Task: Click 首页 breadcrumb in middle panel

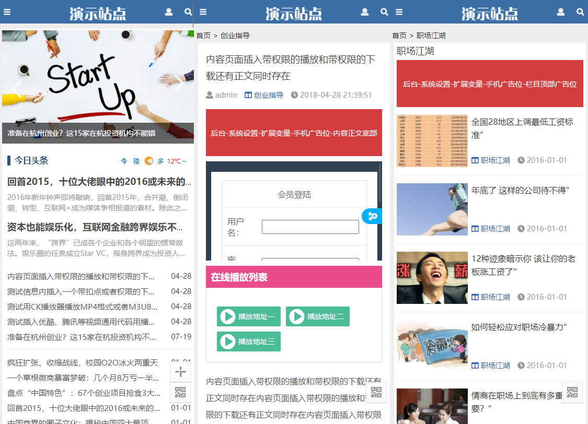Action: point(204,36)
